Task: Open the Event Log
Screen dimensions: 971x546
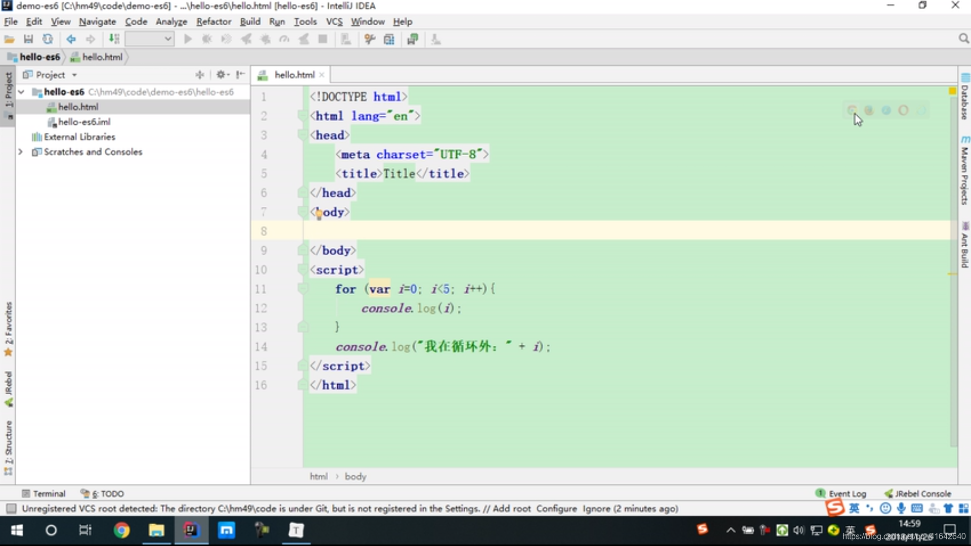Action: pos(841,493)
